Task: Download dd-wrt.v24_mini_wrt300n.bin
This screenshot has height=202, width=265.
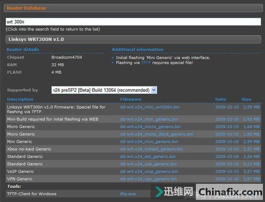Action: click(x=150, y=107)
